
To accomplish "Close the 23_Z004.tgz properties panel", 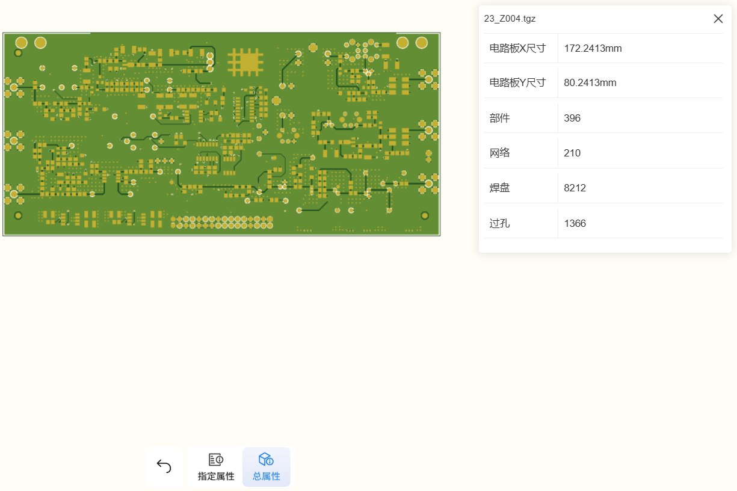I will tap(718, 19).
